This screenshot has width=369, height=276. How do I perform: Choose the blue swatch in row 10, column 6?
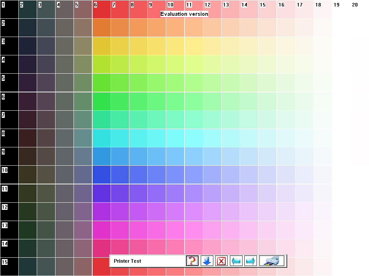(101, 175)
